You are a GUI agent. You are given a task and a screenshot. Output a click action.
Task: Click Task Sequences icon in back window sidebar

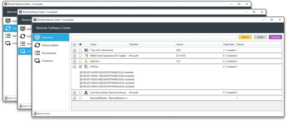tap(8, 36)
